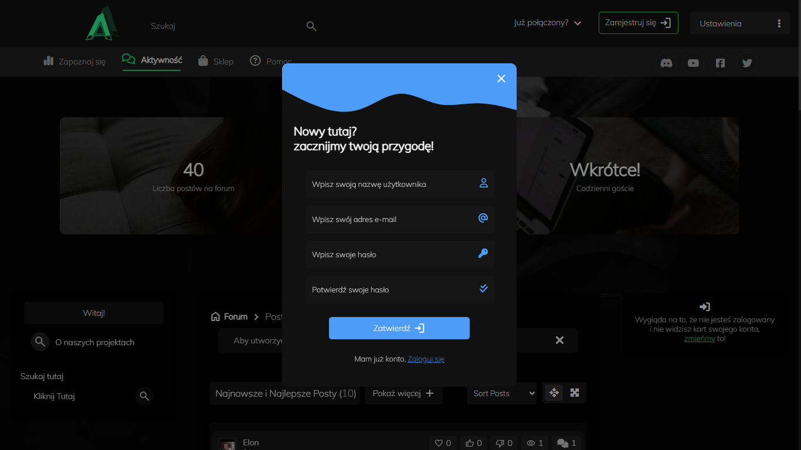This screenshot has height=450, width=801.
Task: Expand posts with Pokaż więcej
Action: pyautogui.click(x=403, y=393)
